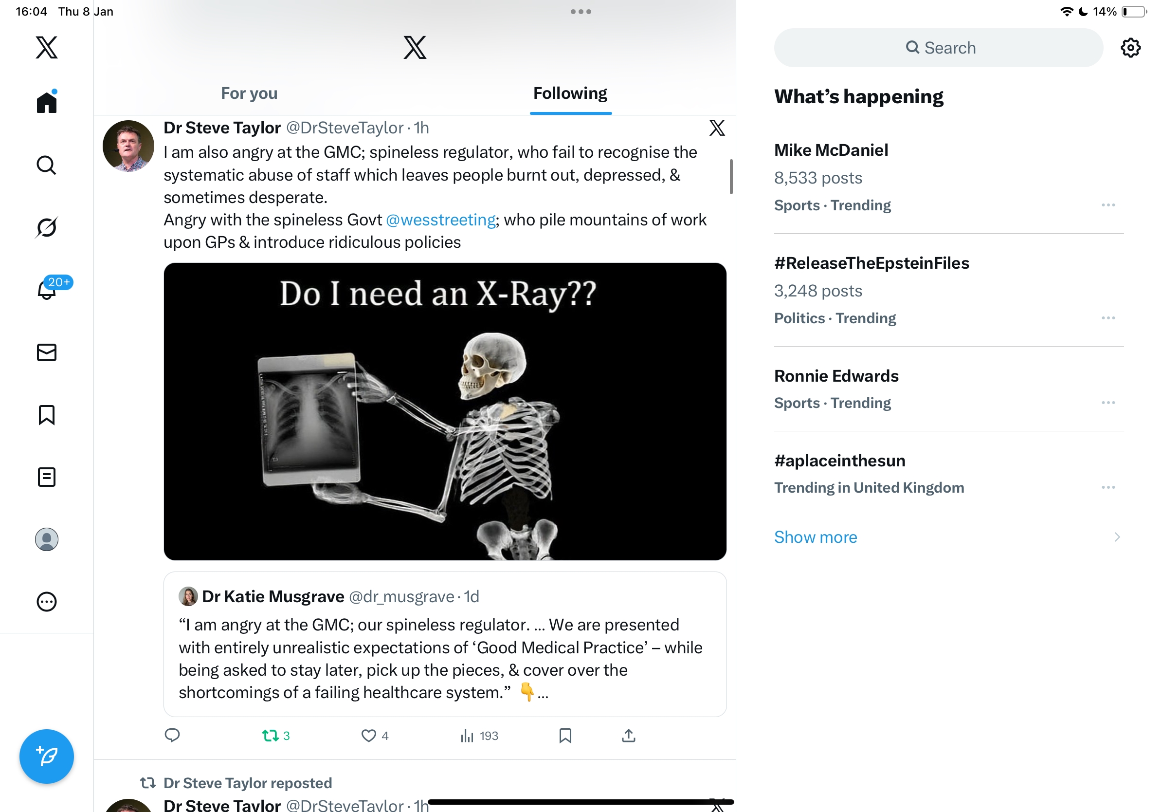This screenshot has width=1162, height=812.
Task: Open direct messages envelope icon
Action: [47, 352]
